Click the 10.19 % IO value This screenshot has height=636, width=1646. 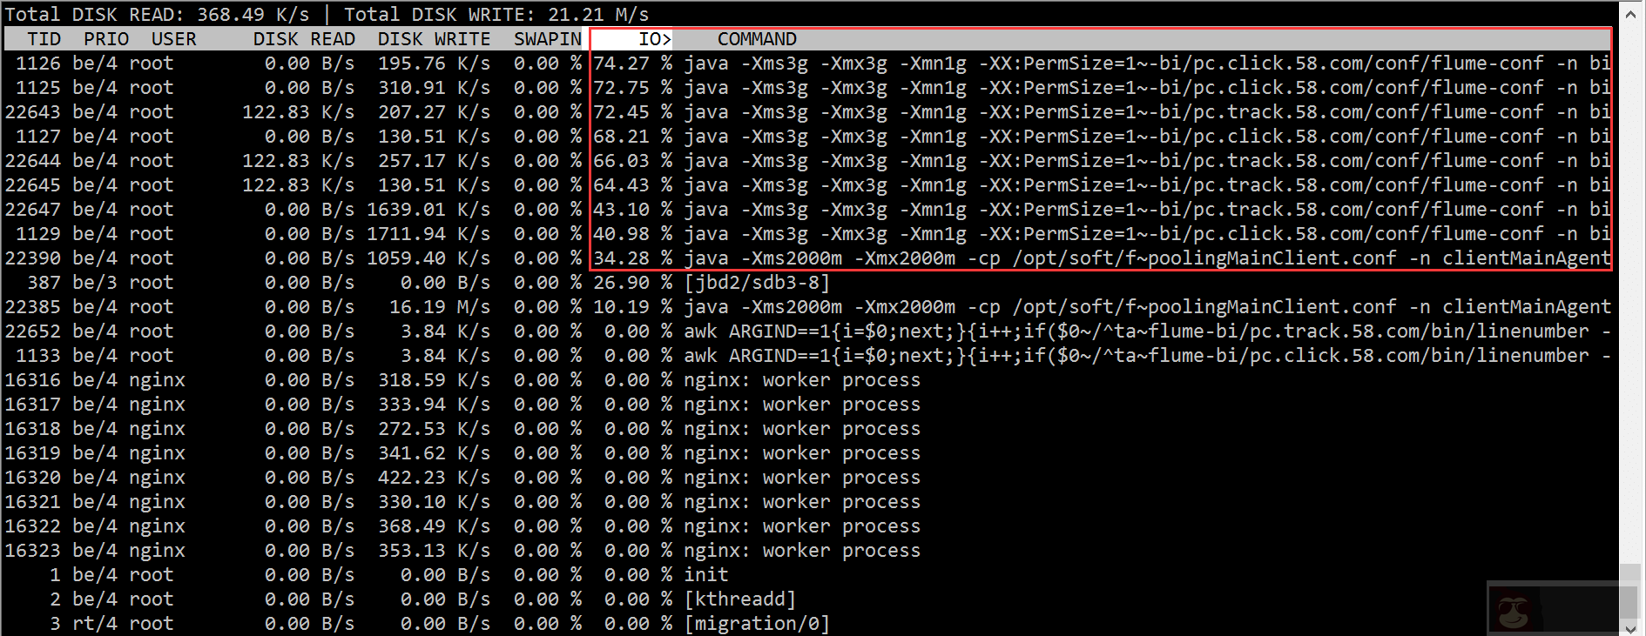tap(633, 307)
